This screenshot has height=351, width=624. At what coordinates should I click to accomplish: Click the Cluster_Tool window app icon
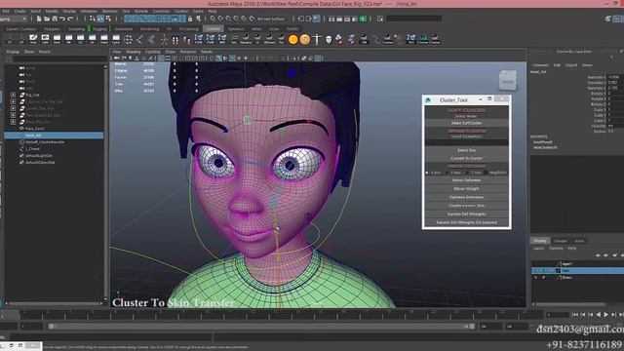pyautogui.click(x=428, y=99)
